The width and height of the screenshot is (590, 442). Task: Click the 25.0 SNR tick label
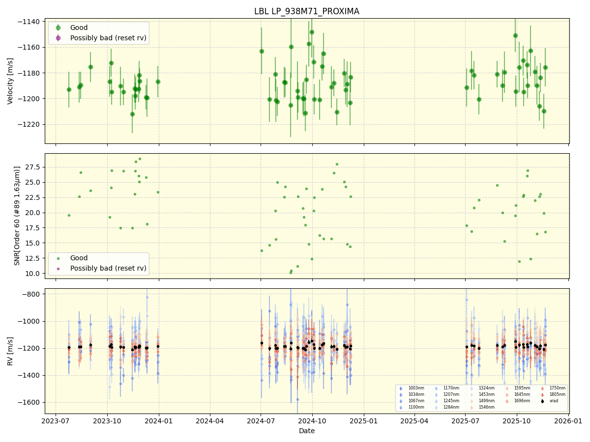[x=34, y=182]
